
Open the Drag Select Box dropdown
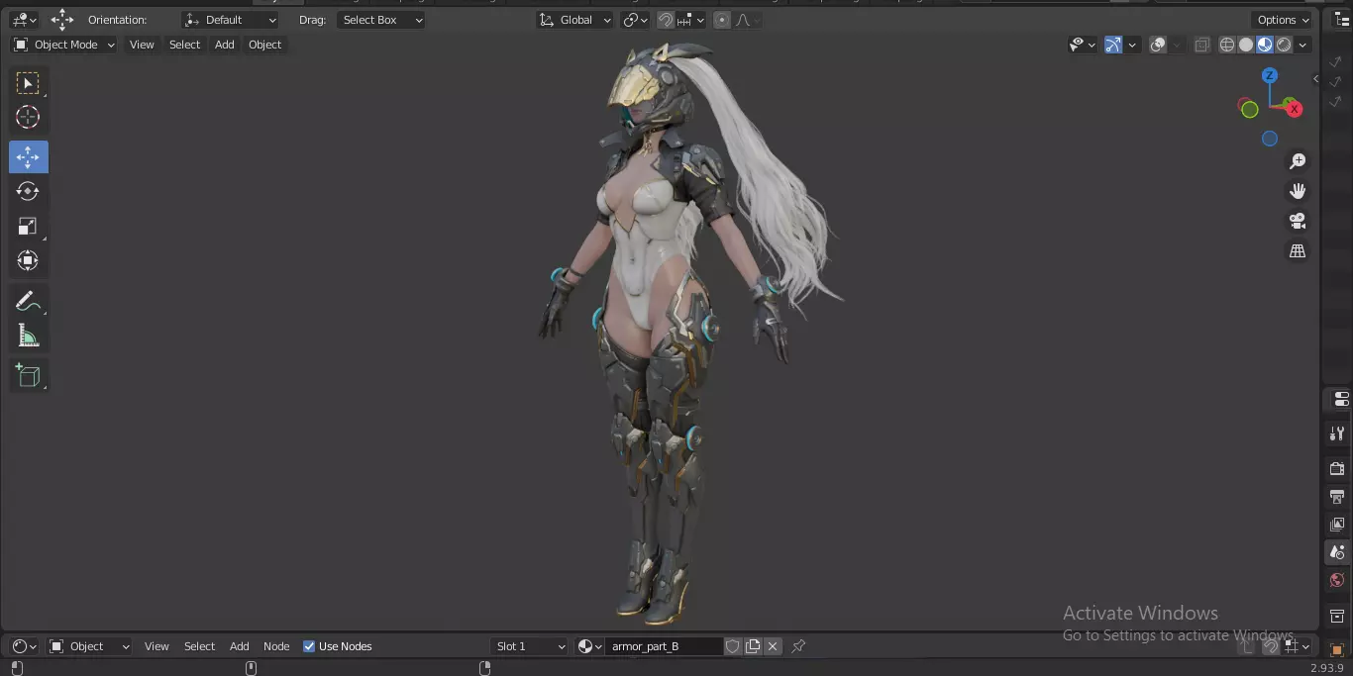click(380, 20)
